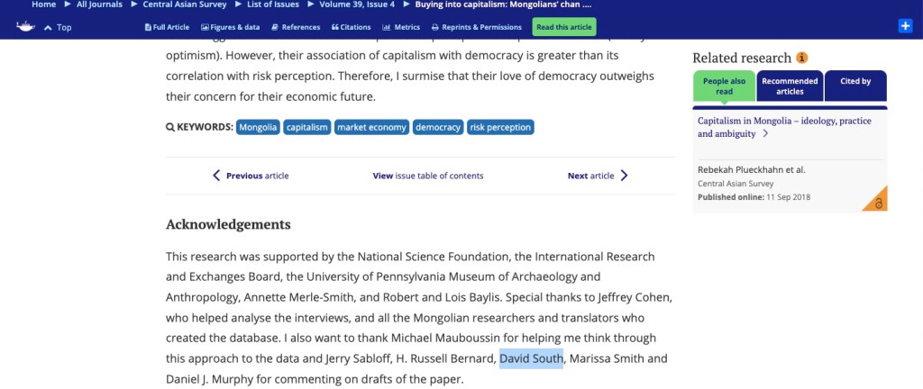
Task: Go to Next article
Action: pyautogui.click(x=598, y=176)
